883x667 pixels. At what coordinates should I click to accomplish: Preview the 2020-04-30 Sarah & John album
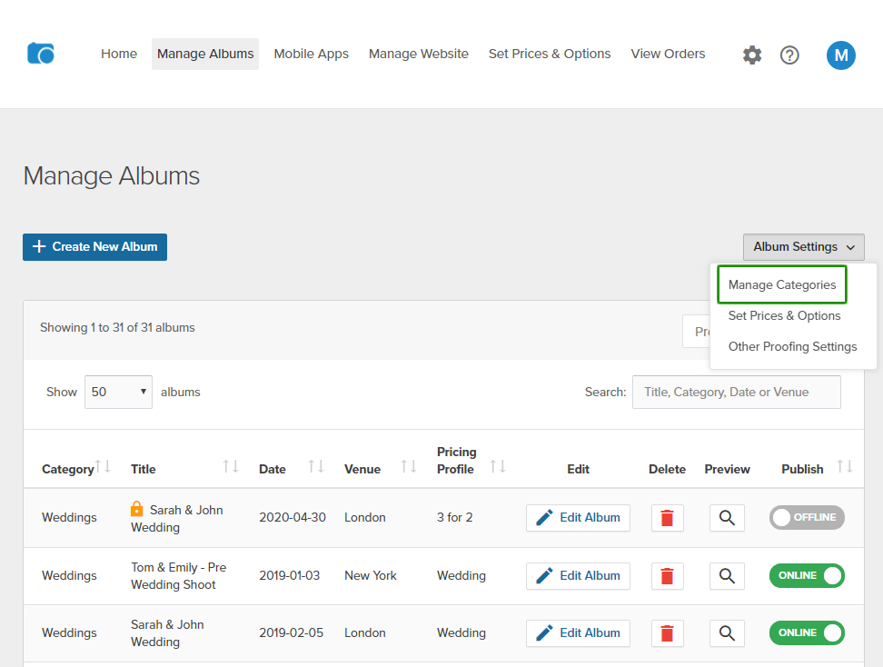pos(726,518)
